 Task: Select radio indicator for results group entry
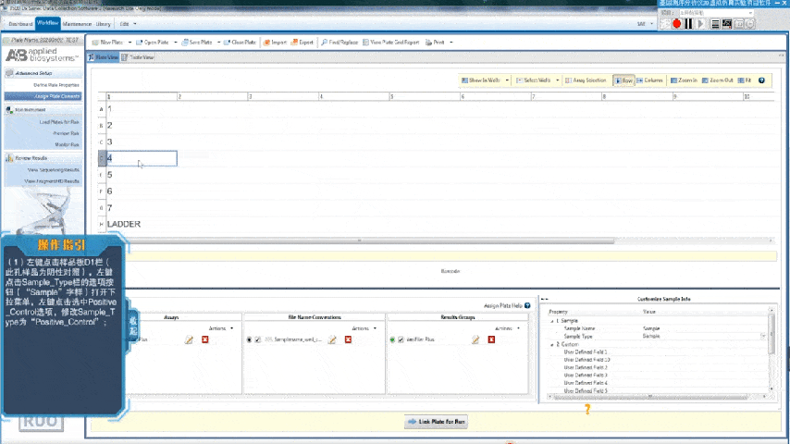click(x=392, y=339)
